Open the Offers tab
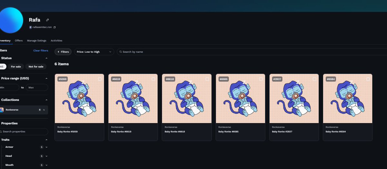The image size is (387, 169). [19, 41]
